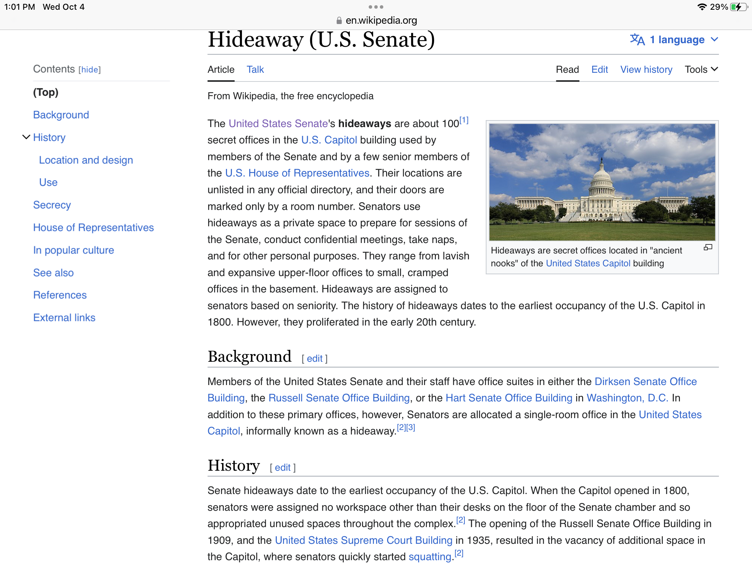
Task: Open Russell Senate Office Building link
Action: point(339,398)
